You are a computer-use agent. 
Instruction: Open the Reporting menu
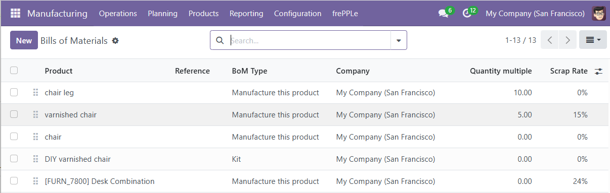[x=246, y=14]
